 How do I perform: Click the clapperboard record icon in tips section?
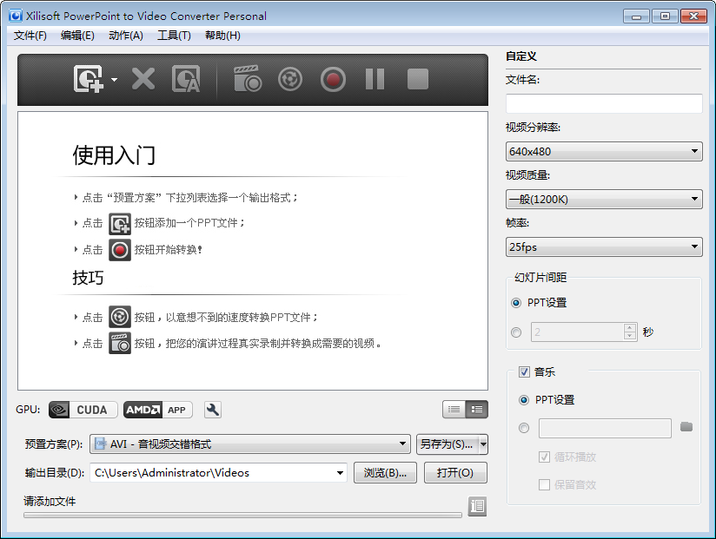point(120,344)
